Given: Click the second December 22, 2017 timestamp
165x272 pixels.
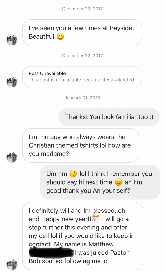Looking at the screenshot, I should (82, 56).
